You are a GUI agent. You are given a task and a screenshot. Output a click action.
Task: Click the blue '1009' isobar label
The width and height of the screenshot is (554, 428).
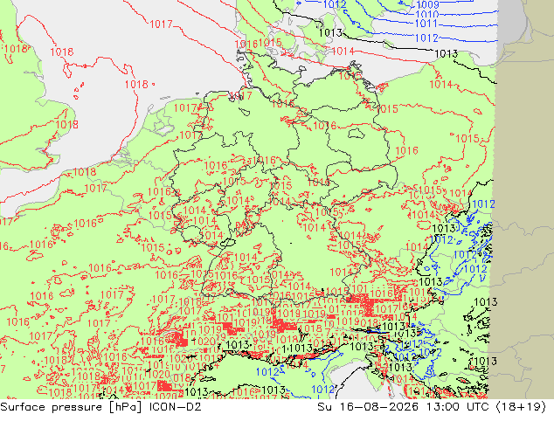coord(427,5)
